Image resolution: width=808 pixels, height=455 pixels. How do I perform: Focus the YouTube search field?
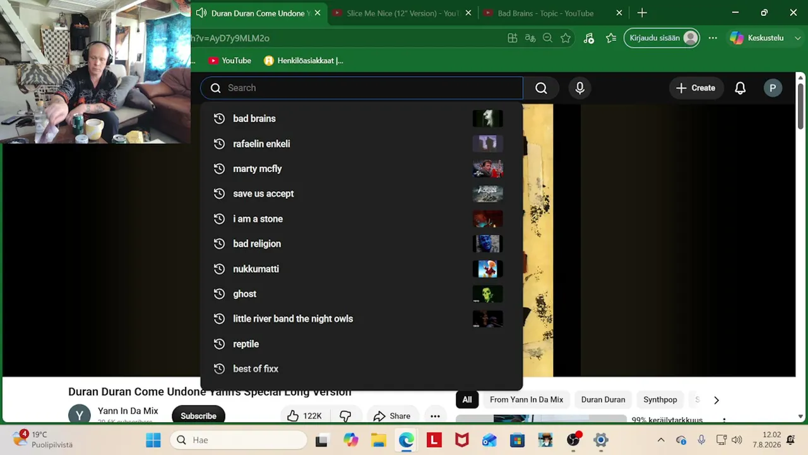coord(362,88)
